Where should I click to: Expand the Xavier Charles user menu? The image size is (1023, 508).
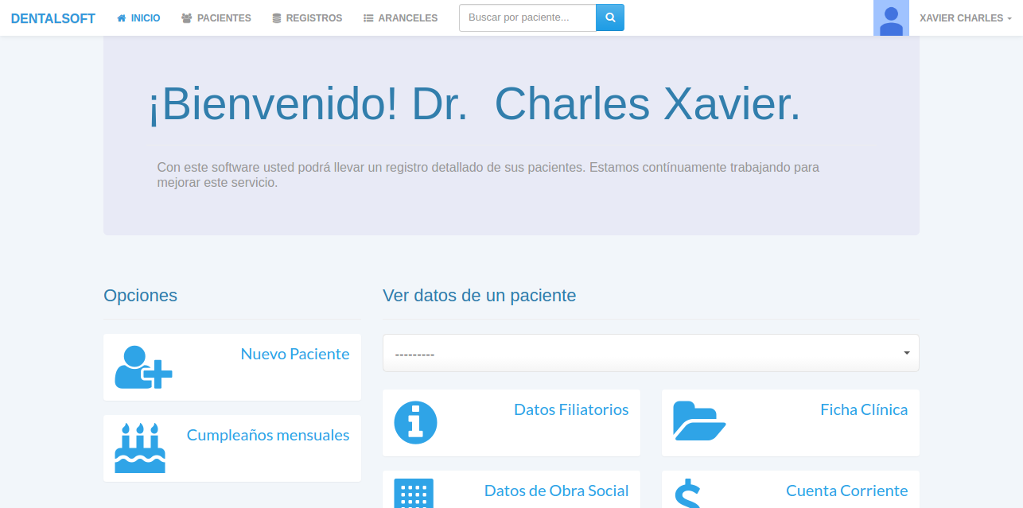pos(965,18)
